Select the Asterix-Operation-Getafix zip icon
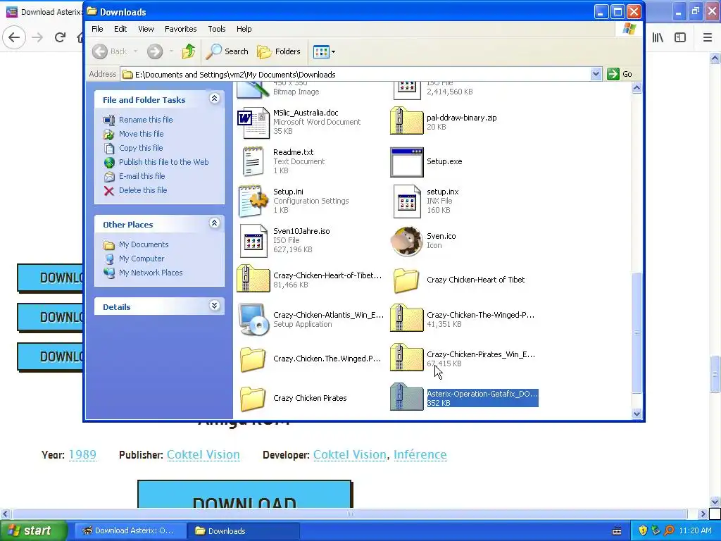The width and height of the screenshot is (721, 541). [406, 397]
